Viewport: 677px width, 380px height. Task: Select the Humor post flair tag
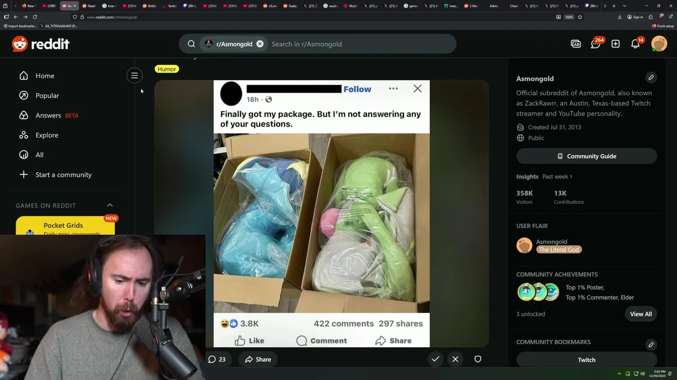click(x=167, y=69)
